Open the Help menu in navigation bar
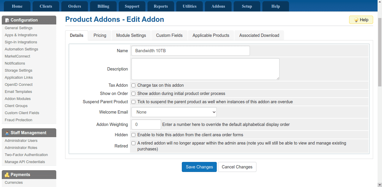The width and height of the screenshot is (382, 187). tap(276, 6)
